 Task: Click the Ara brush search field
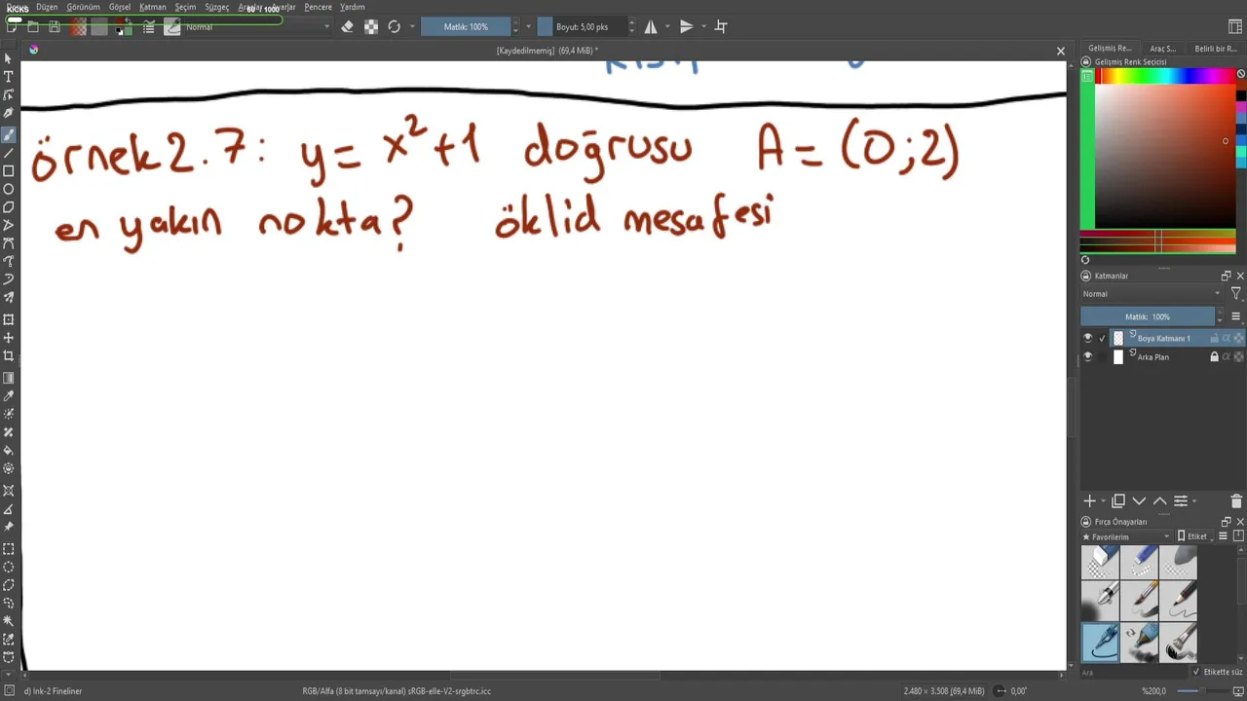click(x=1135, y=672)
